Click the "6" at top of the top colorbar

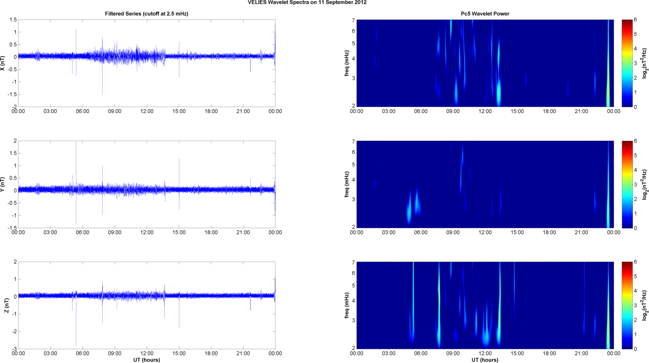point(635,20)
